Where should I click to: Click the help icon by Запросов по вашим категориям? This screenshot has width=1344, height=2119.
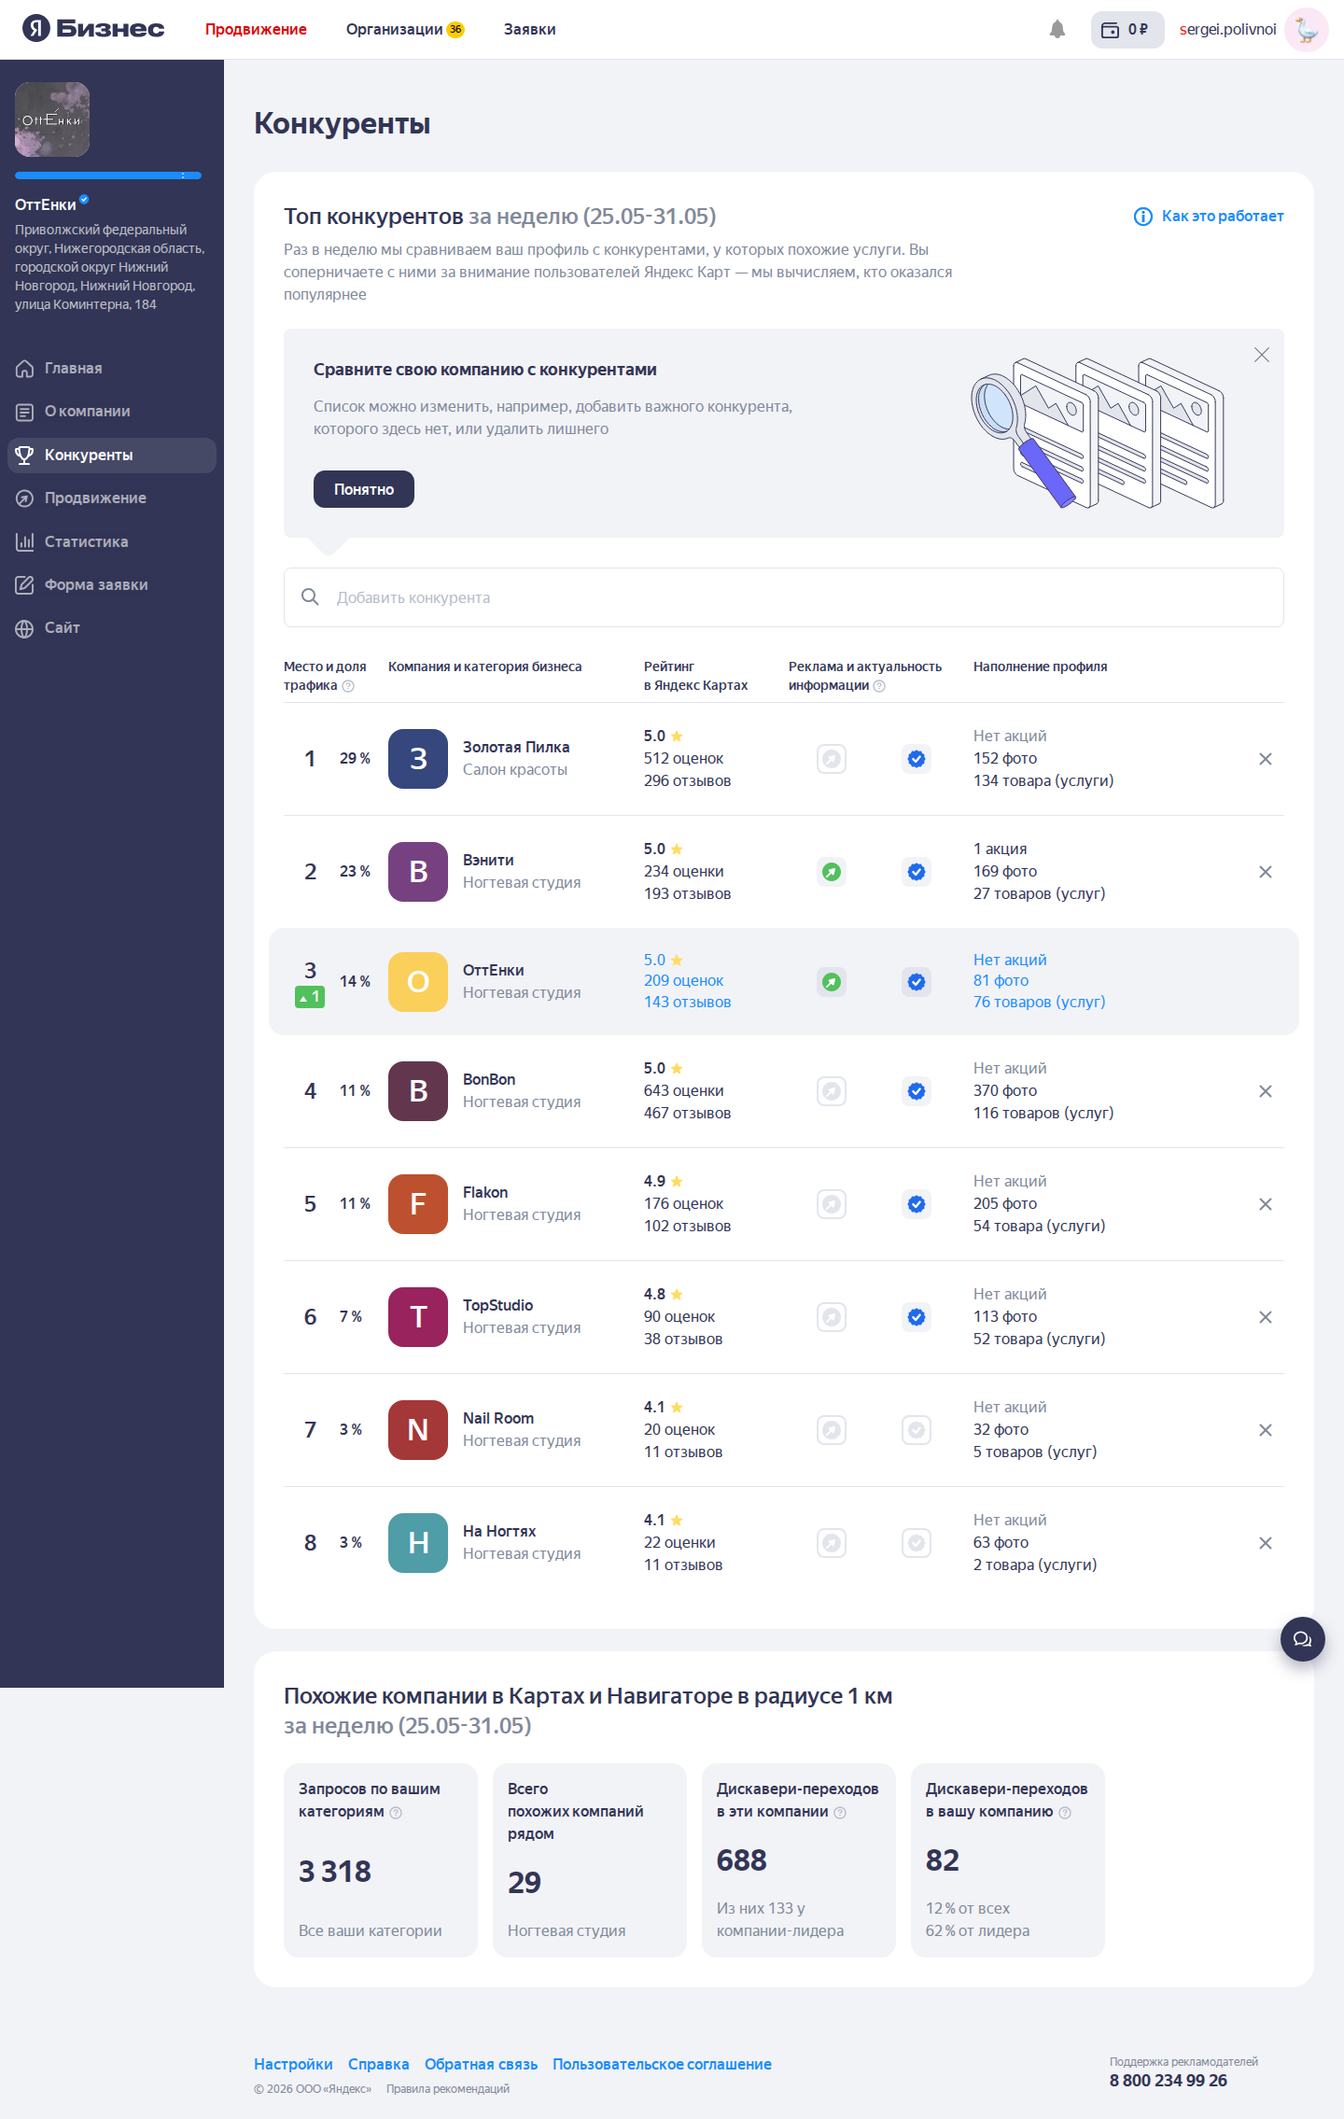click(x=396, y=1812)
